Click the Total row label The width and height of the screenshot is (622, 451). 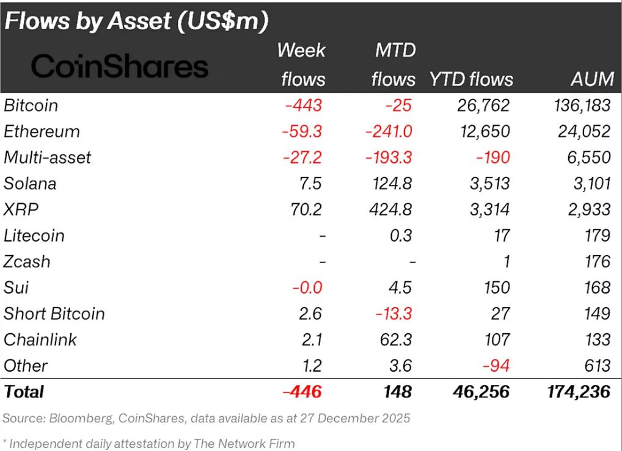pos(23,391)
